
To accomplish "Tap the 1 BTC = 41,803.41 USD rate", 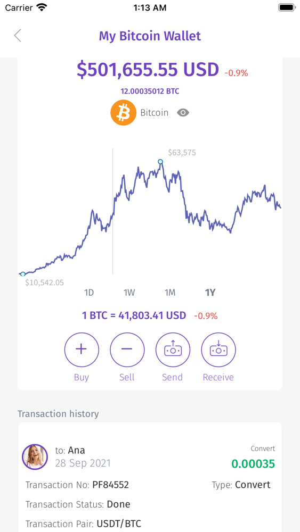I will click(x=134, y=315).
